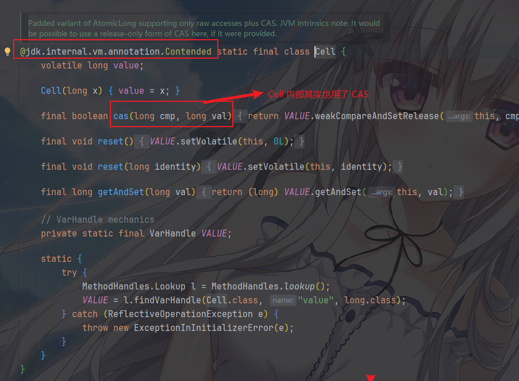The height and width of the screenshot is (381, 519).
Task: Click the documentation comment block
Action: [204, 28]
